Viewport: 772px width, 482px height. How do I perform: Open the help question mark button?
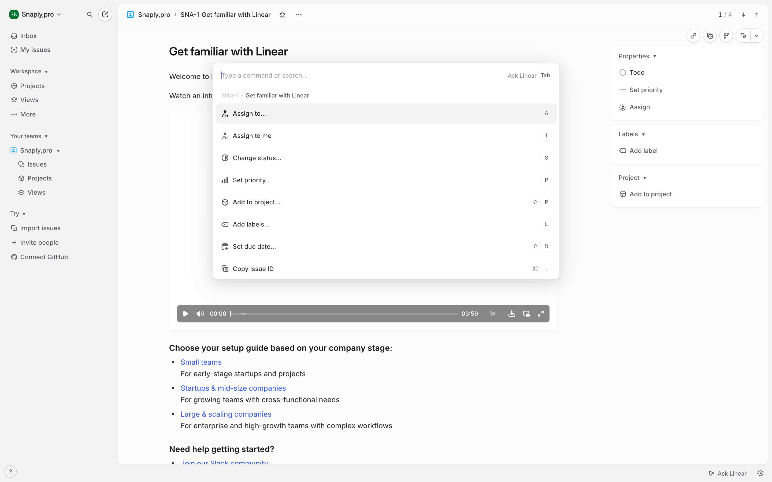tap(10, 472)
